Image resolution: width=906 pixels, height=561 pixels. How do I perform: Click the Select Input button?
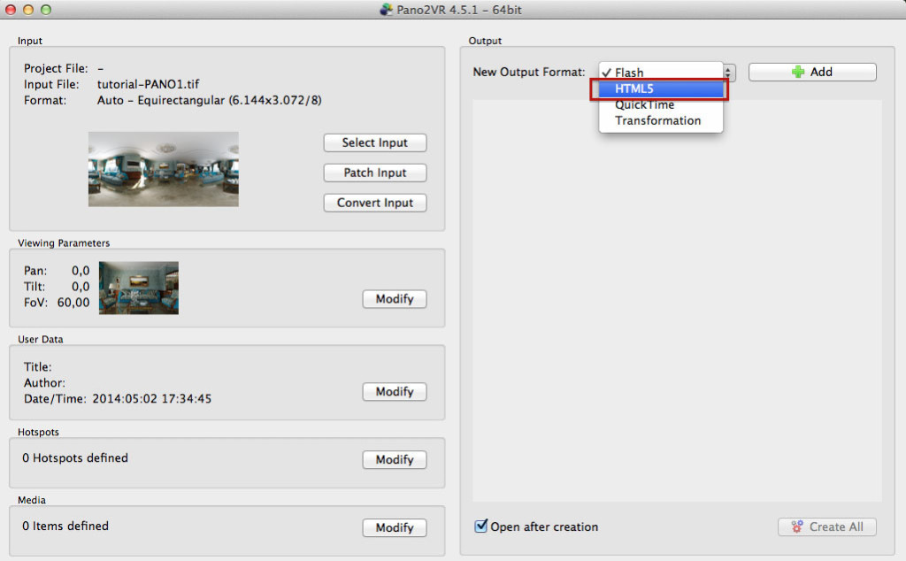pos(375,142)
